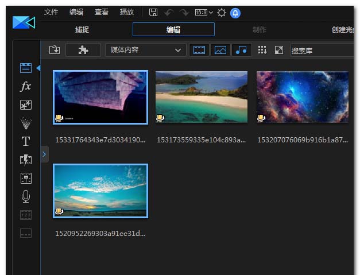
Task: Click inside the 搜索库 search field
Action: 322,51
